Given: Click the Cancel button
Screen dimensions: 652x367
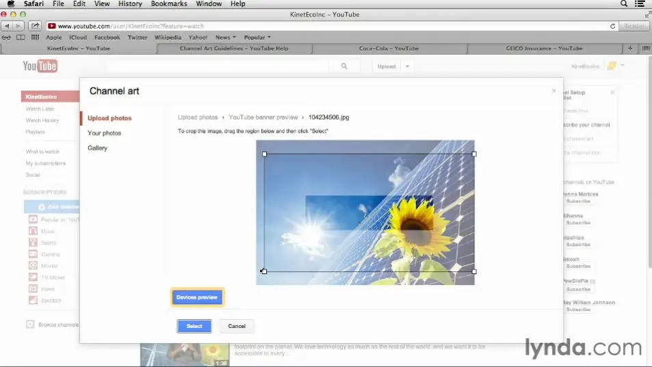Looking at the screenshot, I should (x=237, y=326).
